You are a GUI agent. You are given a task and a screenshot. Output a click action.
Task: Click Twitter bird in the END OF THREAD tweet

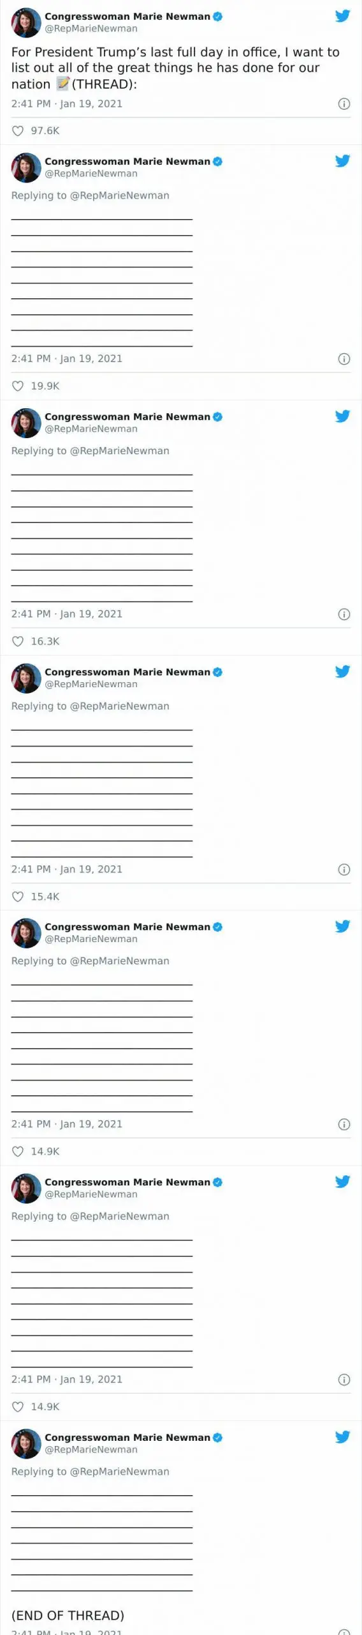[x=343, y=1437]
